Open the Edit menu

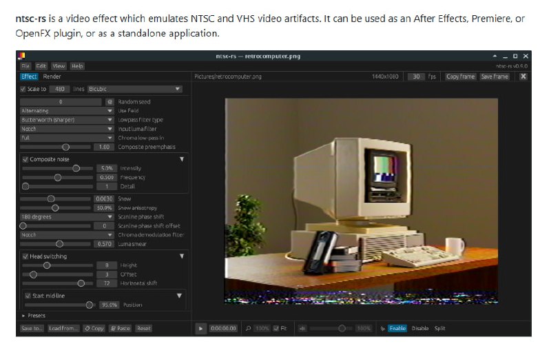coord(41,66)
